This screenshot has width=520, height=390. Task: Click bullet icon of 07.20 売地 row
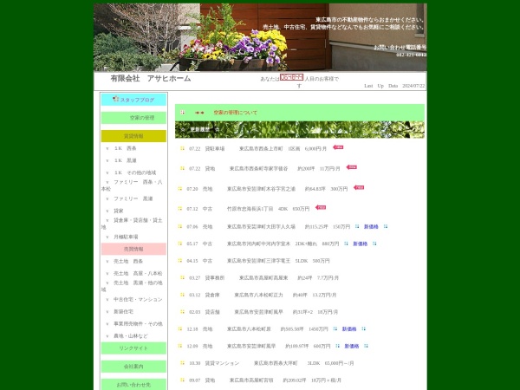[x=179, y=188]
